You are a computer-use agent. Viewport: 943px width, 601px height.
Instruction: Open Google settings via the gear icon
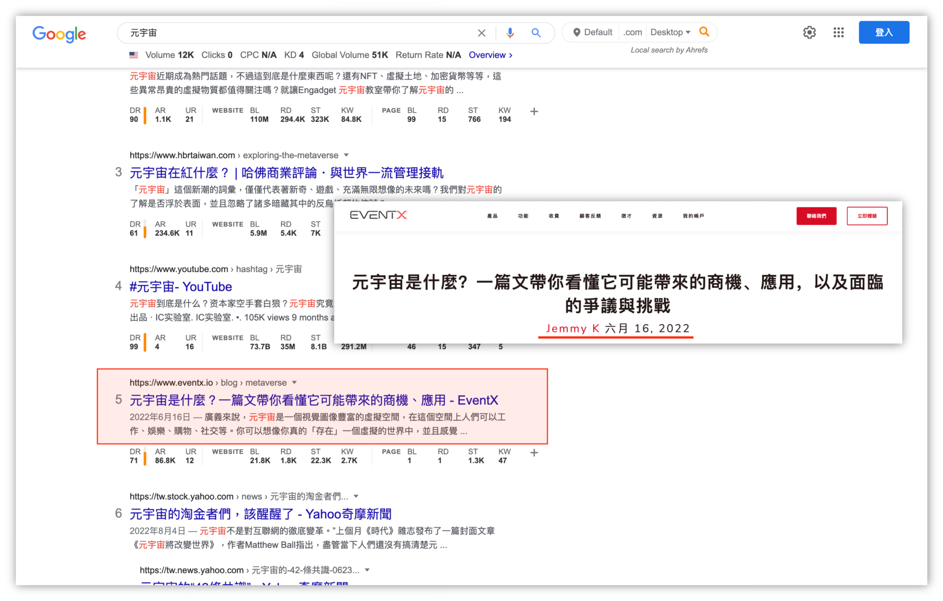tap(809, 32)
